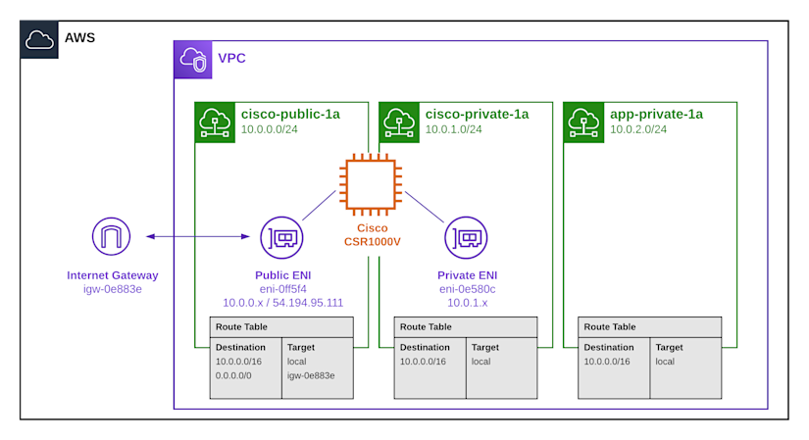
Task: Click the Cisco CSR1000V label
Action: click(372, 235)
